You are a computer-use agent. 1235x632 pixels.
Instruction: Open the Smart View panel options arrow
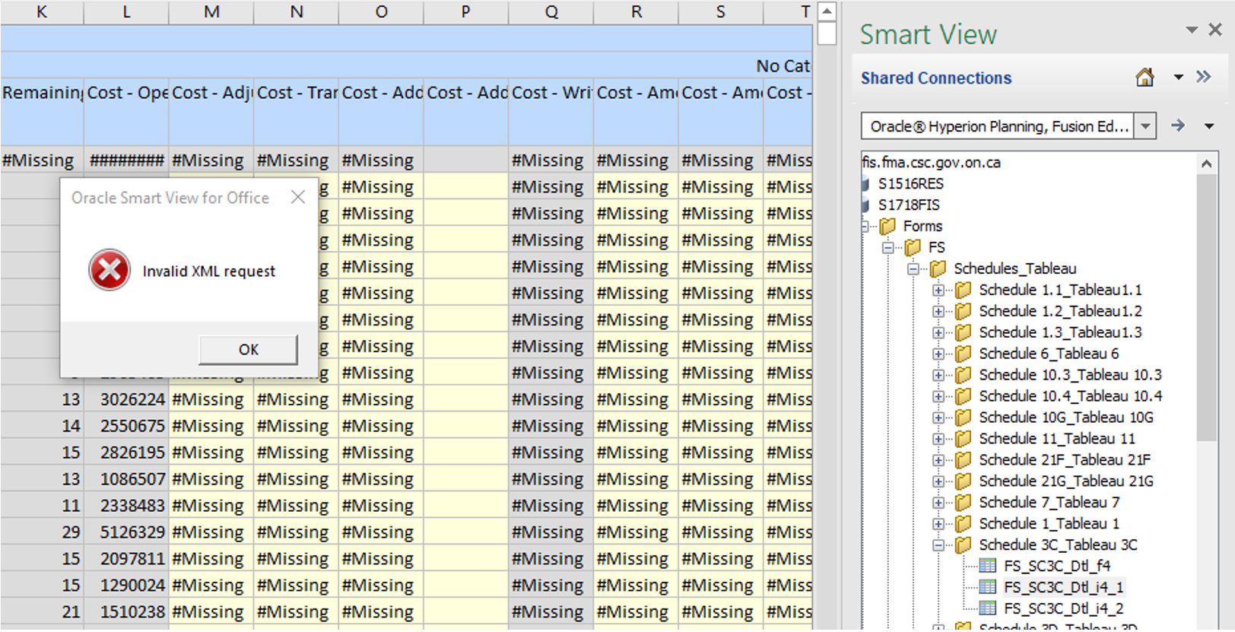(x=1191, y=30)
